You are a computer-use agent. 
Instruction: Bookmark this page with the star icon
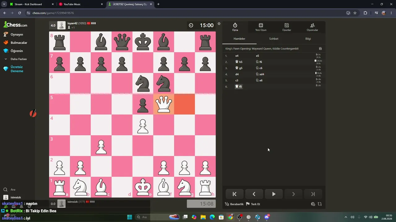coord(355,13)
